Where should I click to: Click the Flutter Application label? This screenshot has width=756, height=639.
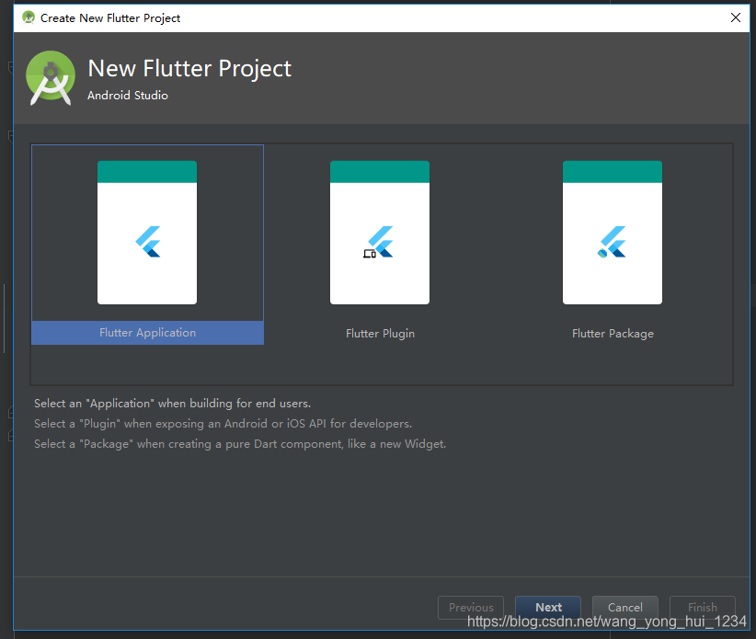coord(147,333)
